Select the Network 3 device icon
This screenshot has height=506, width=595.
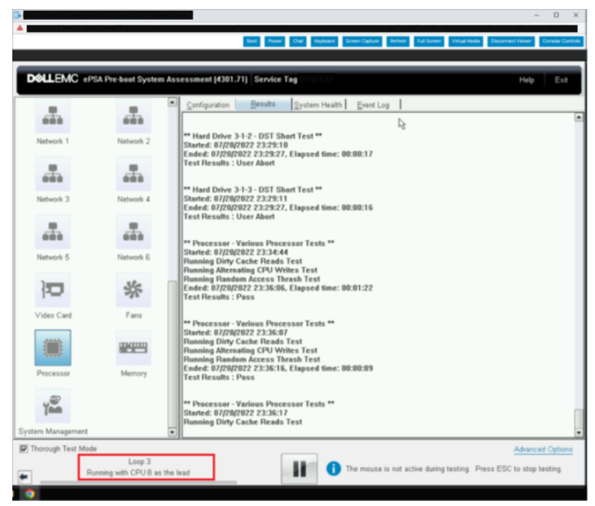52,174
